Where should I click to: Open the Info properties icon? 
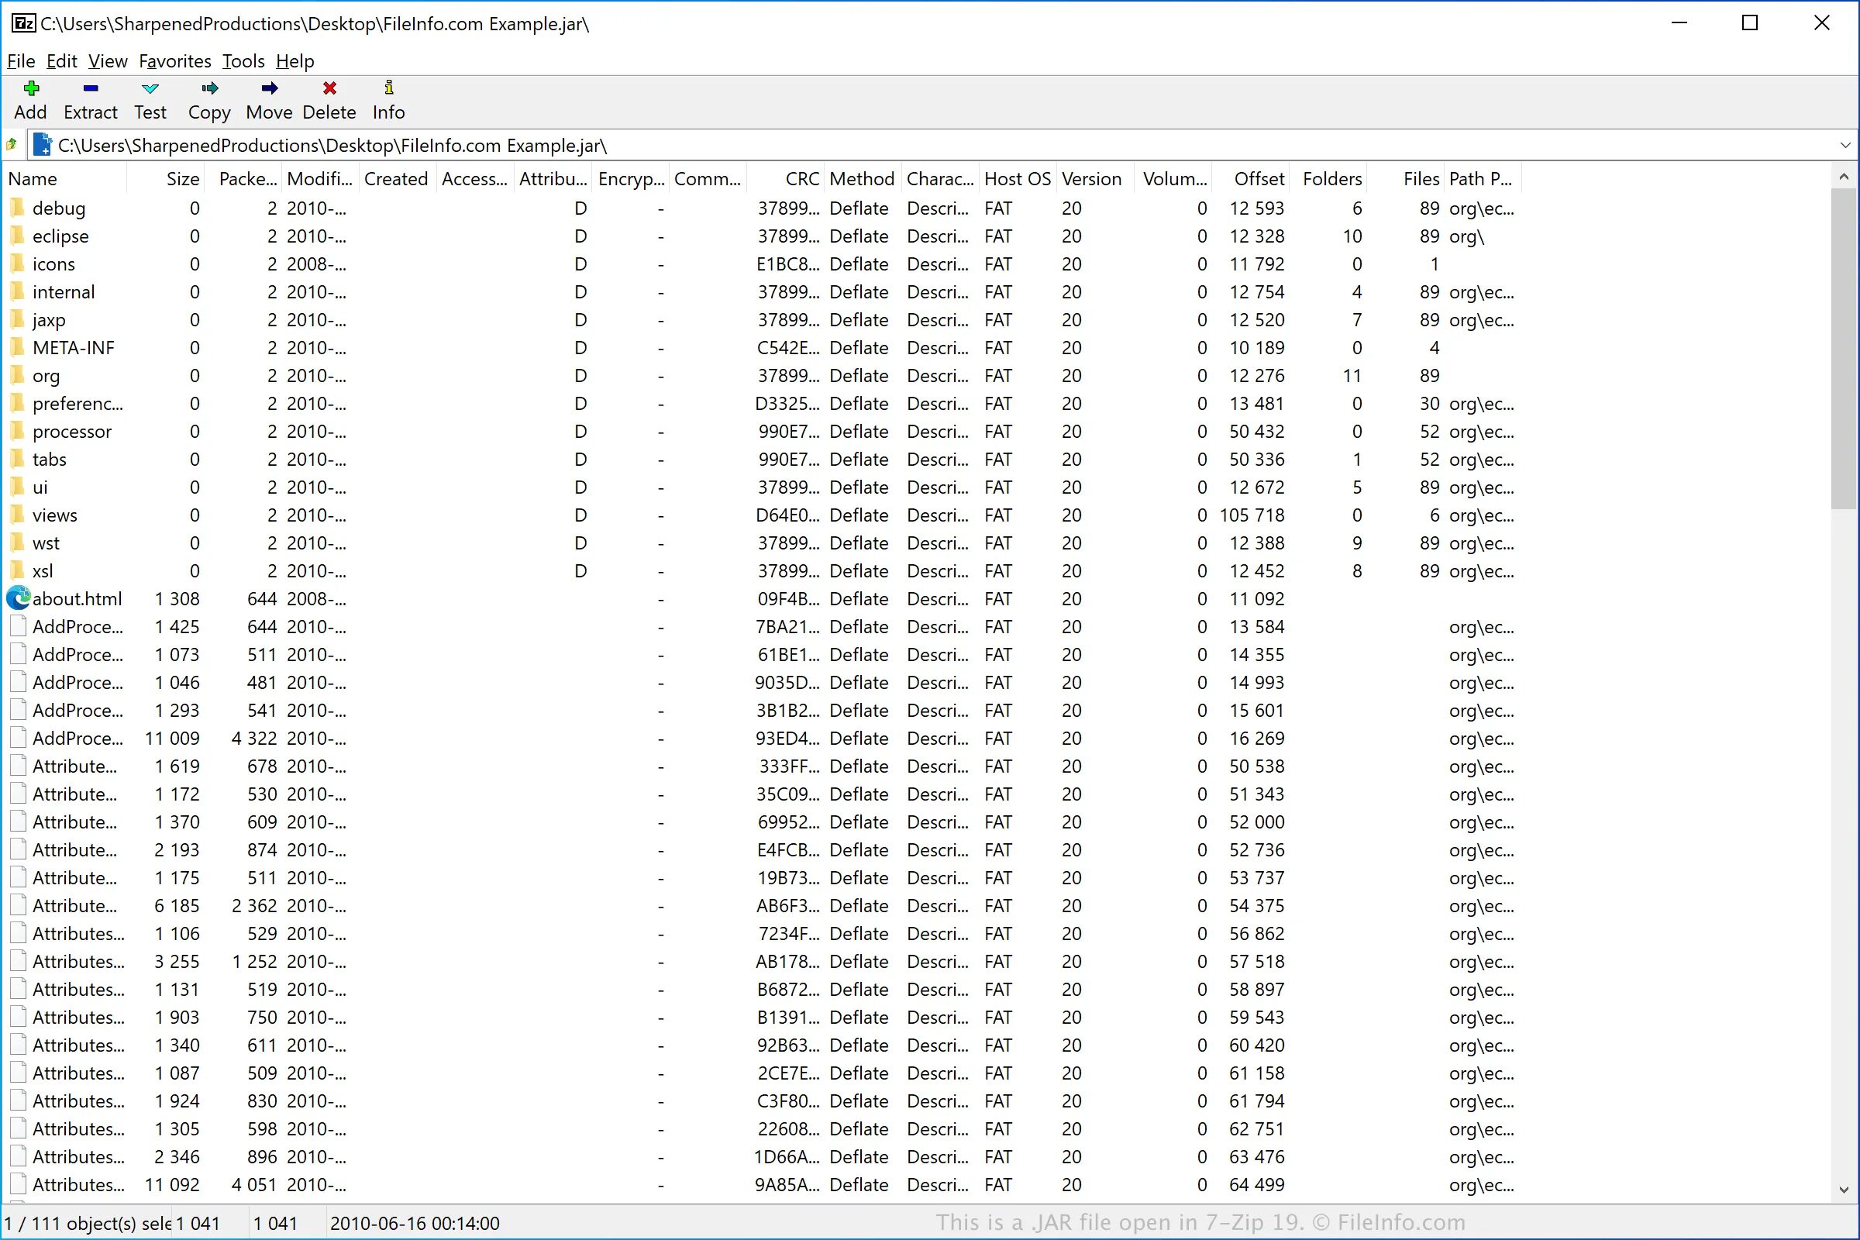pos(388,88)
